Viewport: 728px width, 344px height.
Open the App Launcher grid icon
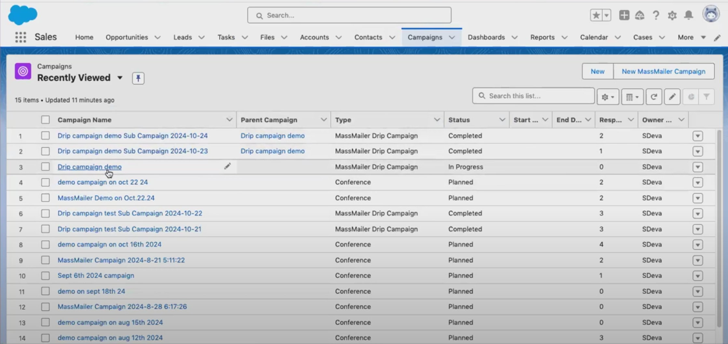coord(20,37)
